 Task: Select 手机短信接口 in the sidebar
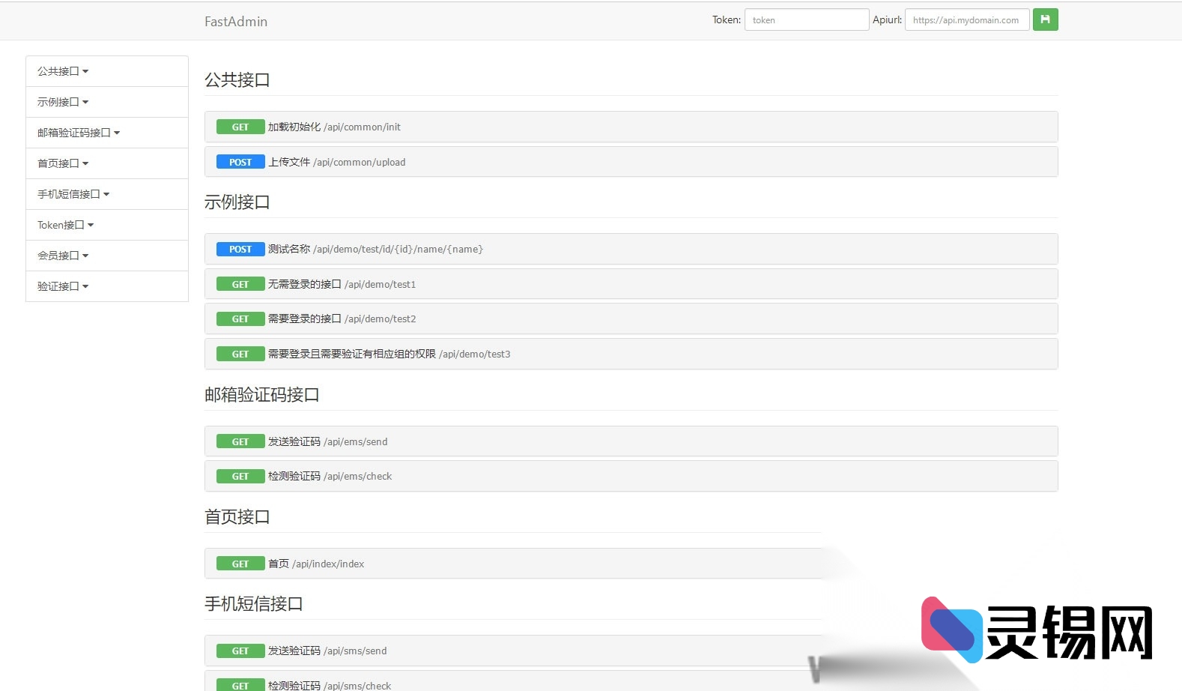[x=73, y=194]
